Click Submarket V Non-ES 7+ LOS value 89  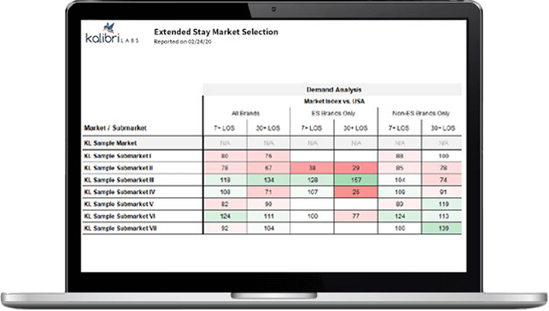coord(399,204)
